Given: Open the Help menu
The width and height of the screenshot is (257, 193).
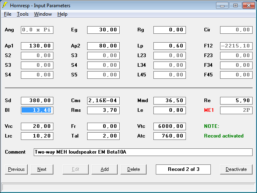Looking at the screenshot, I should (x=62, y=14).
